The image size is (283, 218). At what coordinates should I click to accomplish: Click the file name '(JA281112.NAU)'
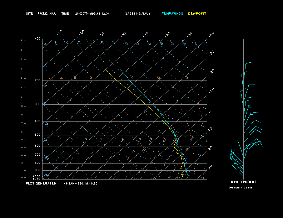pyautogui.click(x=137, y=14)
